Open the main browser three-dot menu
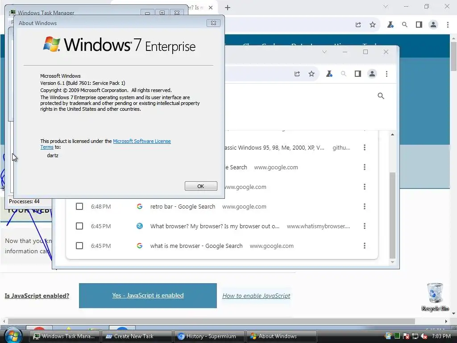This screenshot has width=457, height=343. (x=448, y=25)
